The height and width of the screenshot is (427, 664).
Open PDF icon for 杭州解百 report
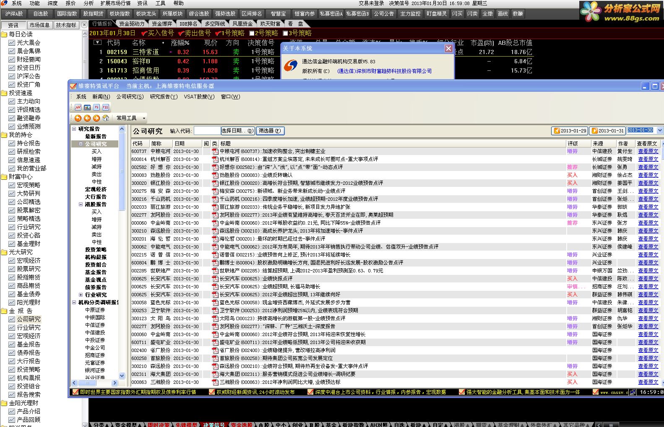tap(215, 159)
